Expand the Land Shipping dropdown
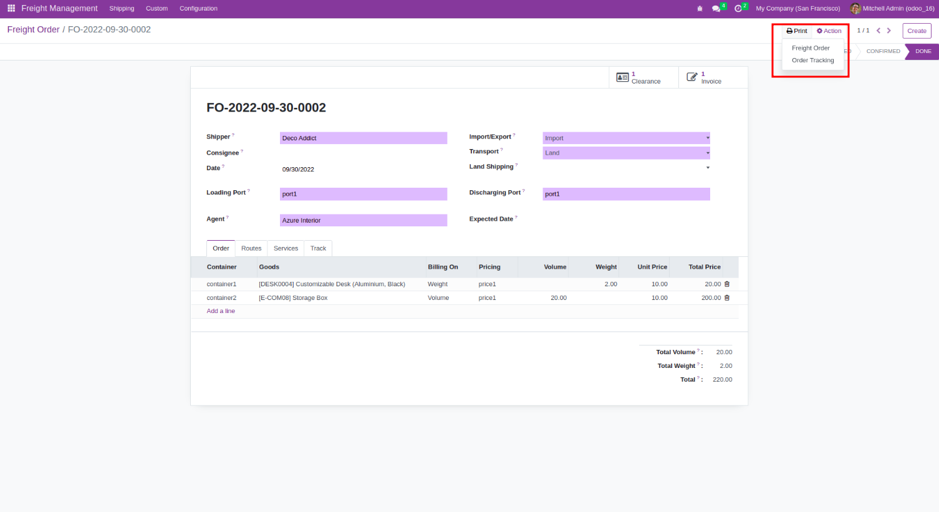The image size is (939, 512). (707, 168)
